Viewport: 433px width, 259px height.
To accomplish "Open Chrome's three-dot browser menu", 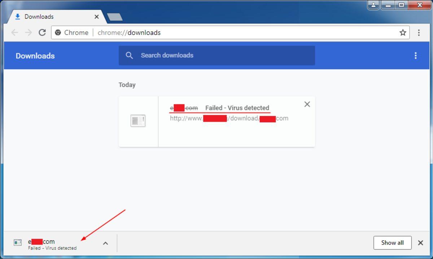I will 419,33.
